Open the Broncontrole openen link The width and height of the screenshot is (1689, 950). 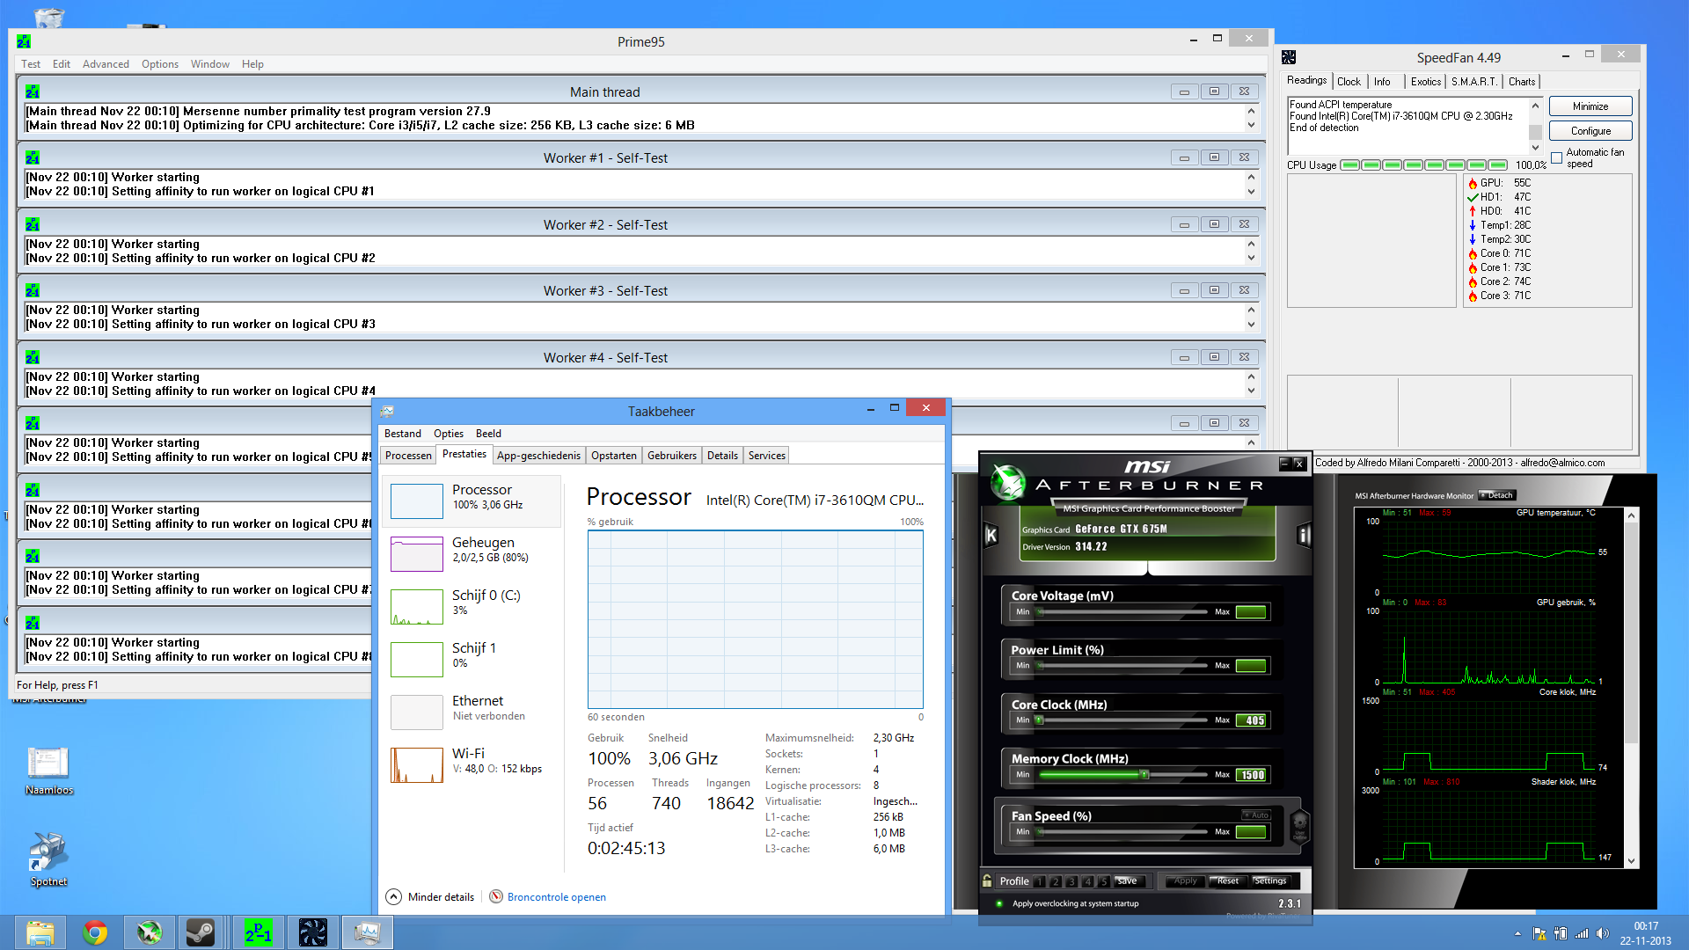point(556,897)
